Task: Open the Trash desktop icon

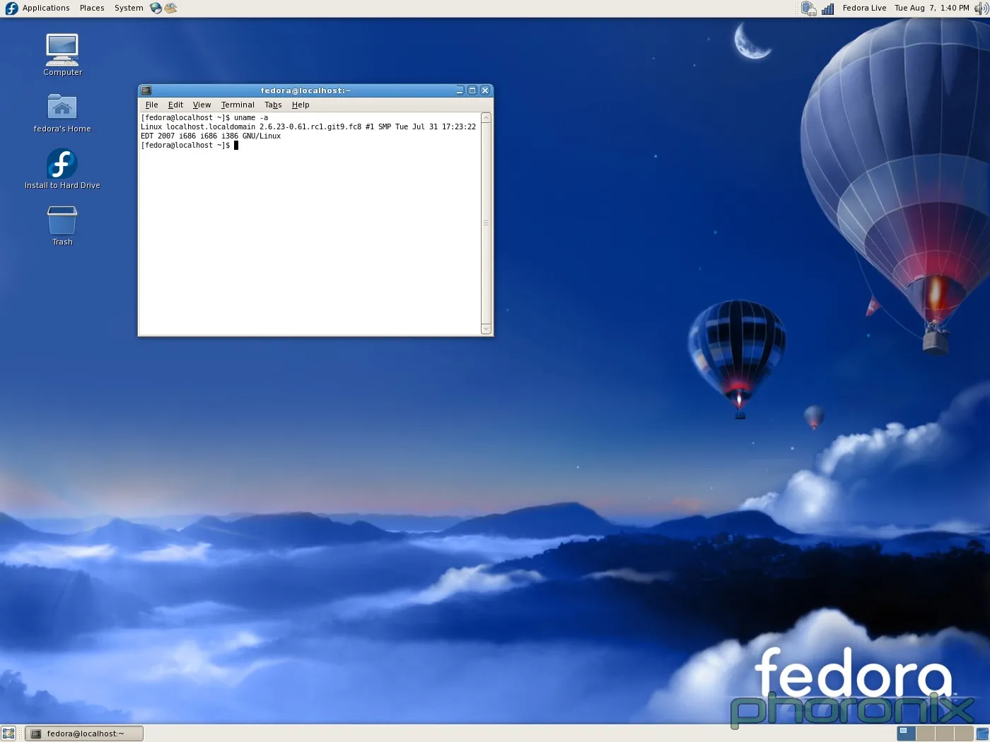Action: [x=62, y=225]
